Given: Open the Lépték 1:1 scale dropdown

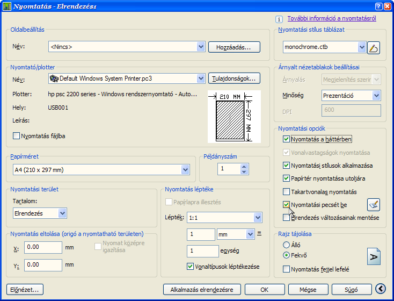Looking at the screenshot, I should pos(258,218).
